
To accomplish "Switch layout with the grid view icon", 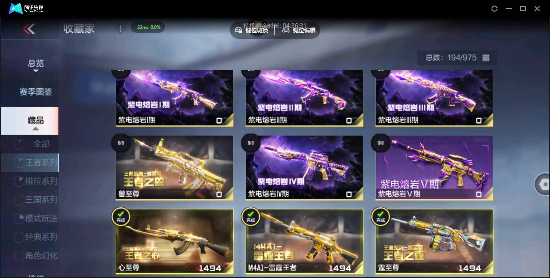I will (486, 58).
